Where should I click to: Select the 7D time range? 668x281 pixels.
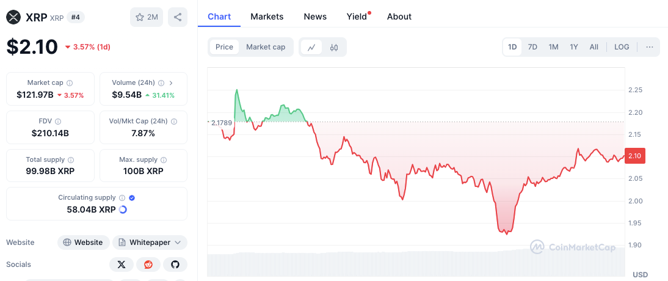pos(532,47)
